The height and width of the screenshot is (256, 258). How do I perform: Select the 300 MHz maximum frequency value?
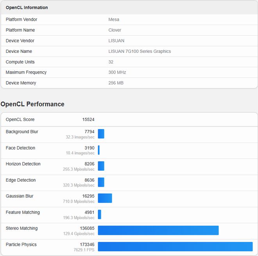pos(116,72)
